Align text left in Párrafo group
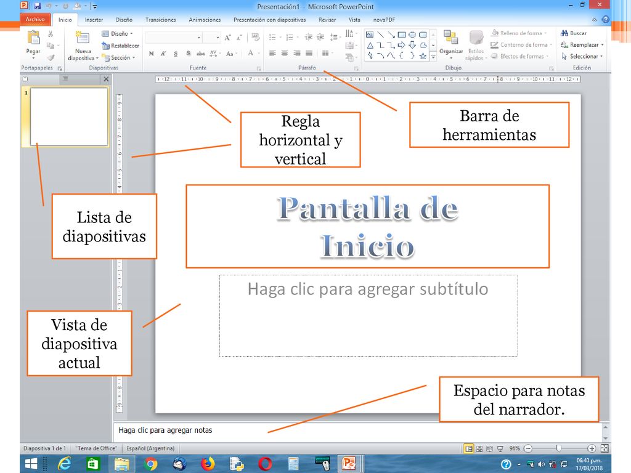The image size is (631, 473). pyautogui.click(x=272, y=53)
